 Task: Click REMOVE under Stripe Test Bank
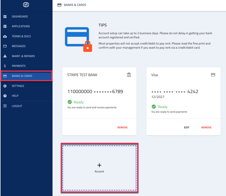click(122, 127)
